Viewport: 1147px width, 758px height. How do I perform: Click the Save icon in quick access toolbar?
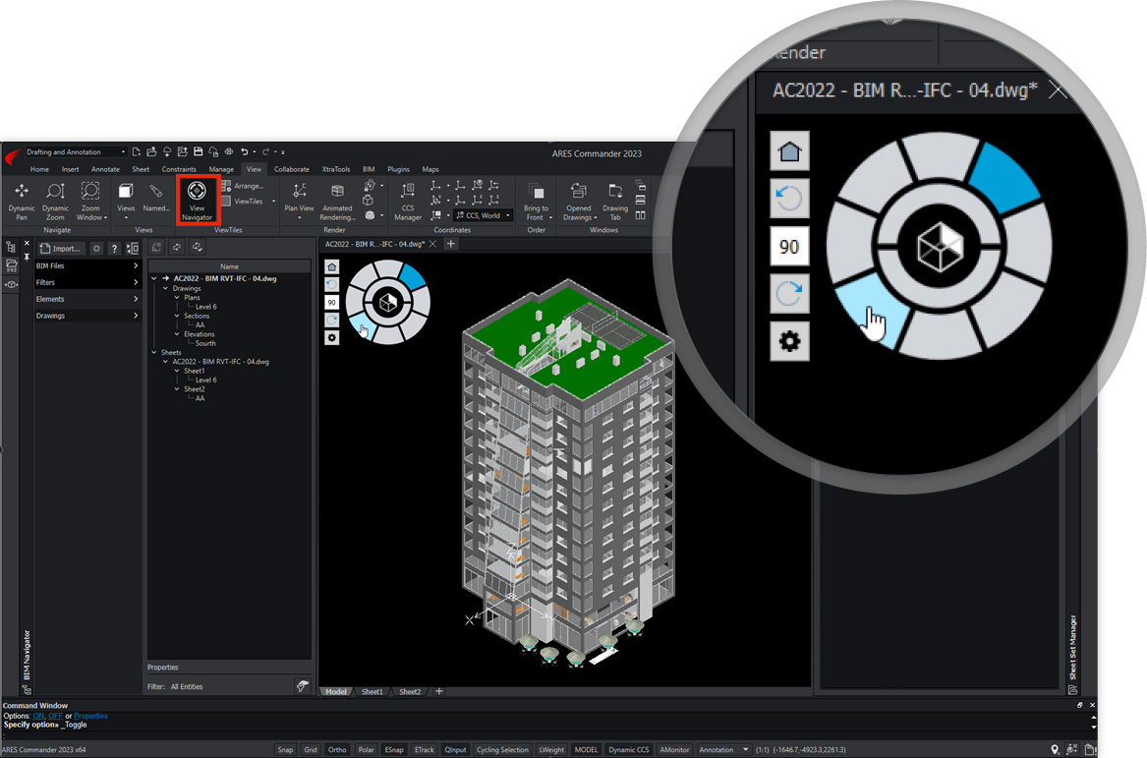(x=198, y=152)
